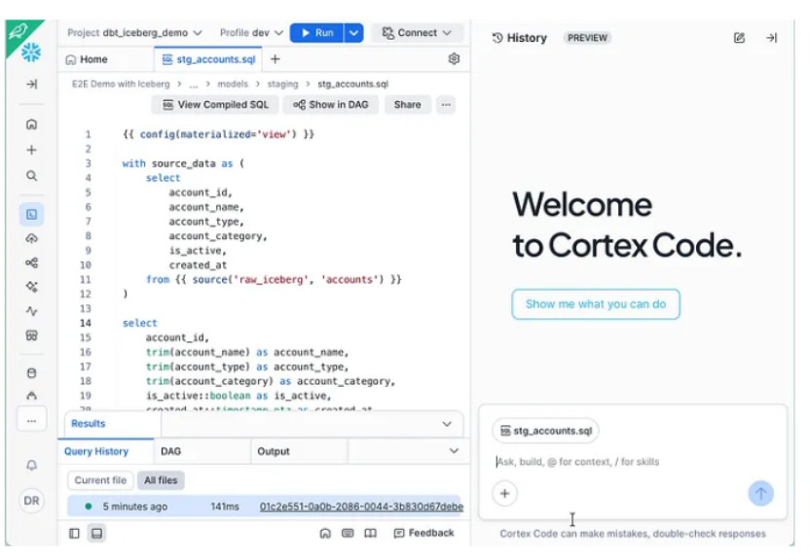Click Show me what you can do

[x=596, y=304]
